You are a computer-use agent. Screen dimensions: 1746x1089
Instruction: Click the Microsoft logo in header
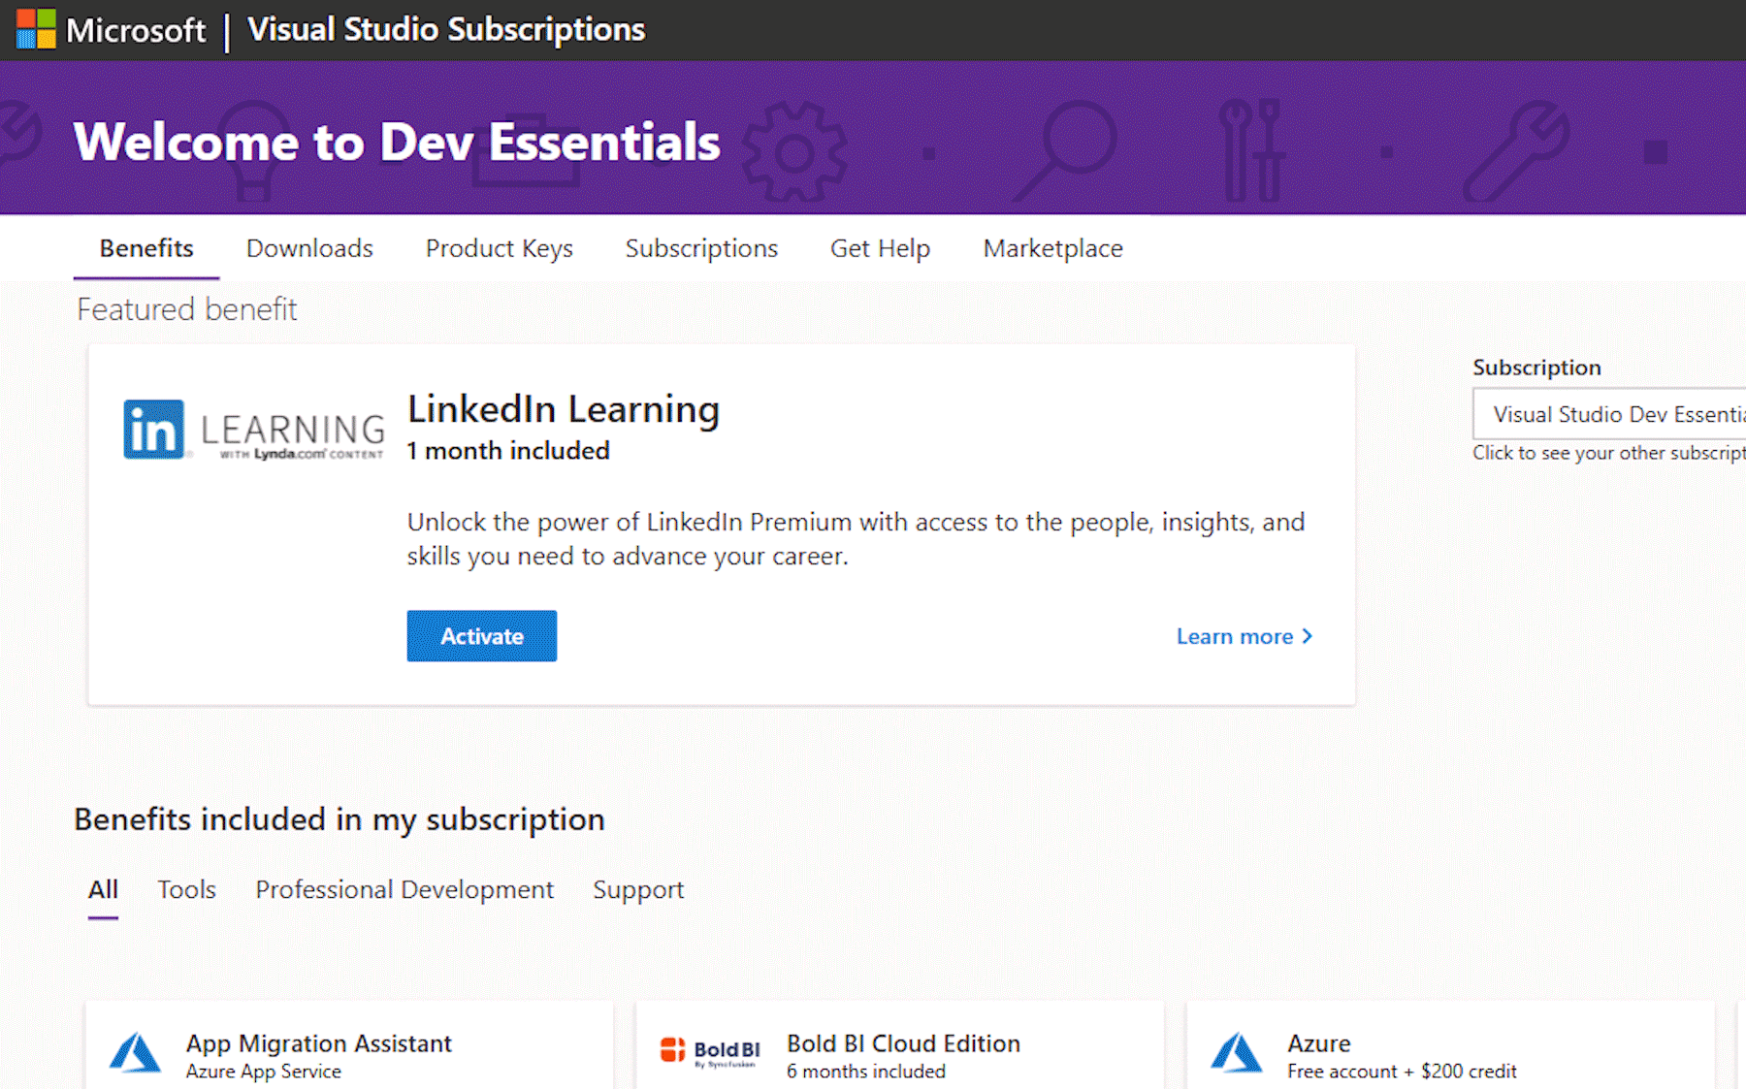pos(37,29)
